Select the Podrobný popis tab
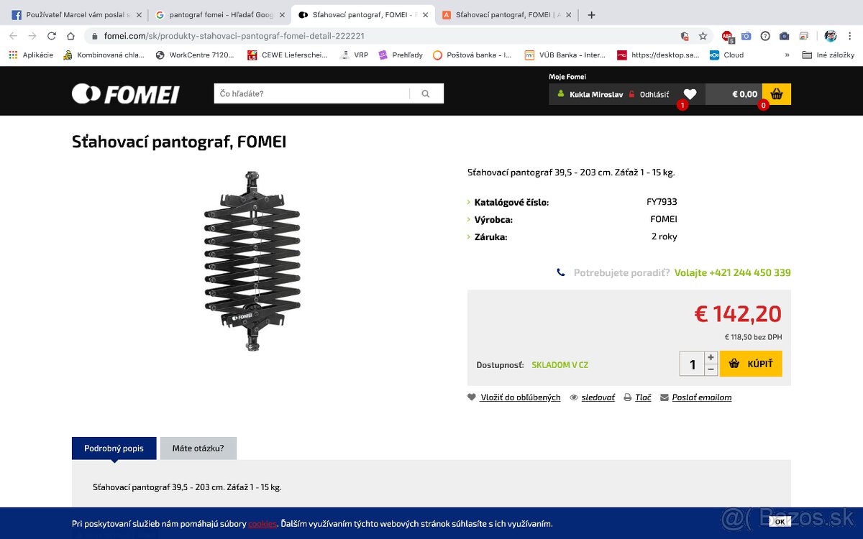Image resolution: width=863 pixels, height=539 pixels. click(x=114, y=448)
